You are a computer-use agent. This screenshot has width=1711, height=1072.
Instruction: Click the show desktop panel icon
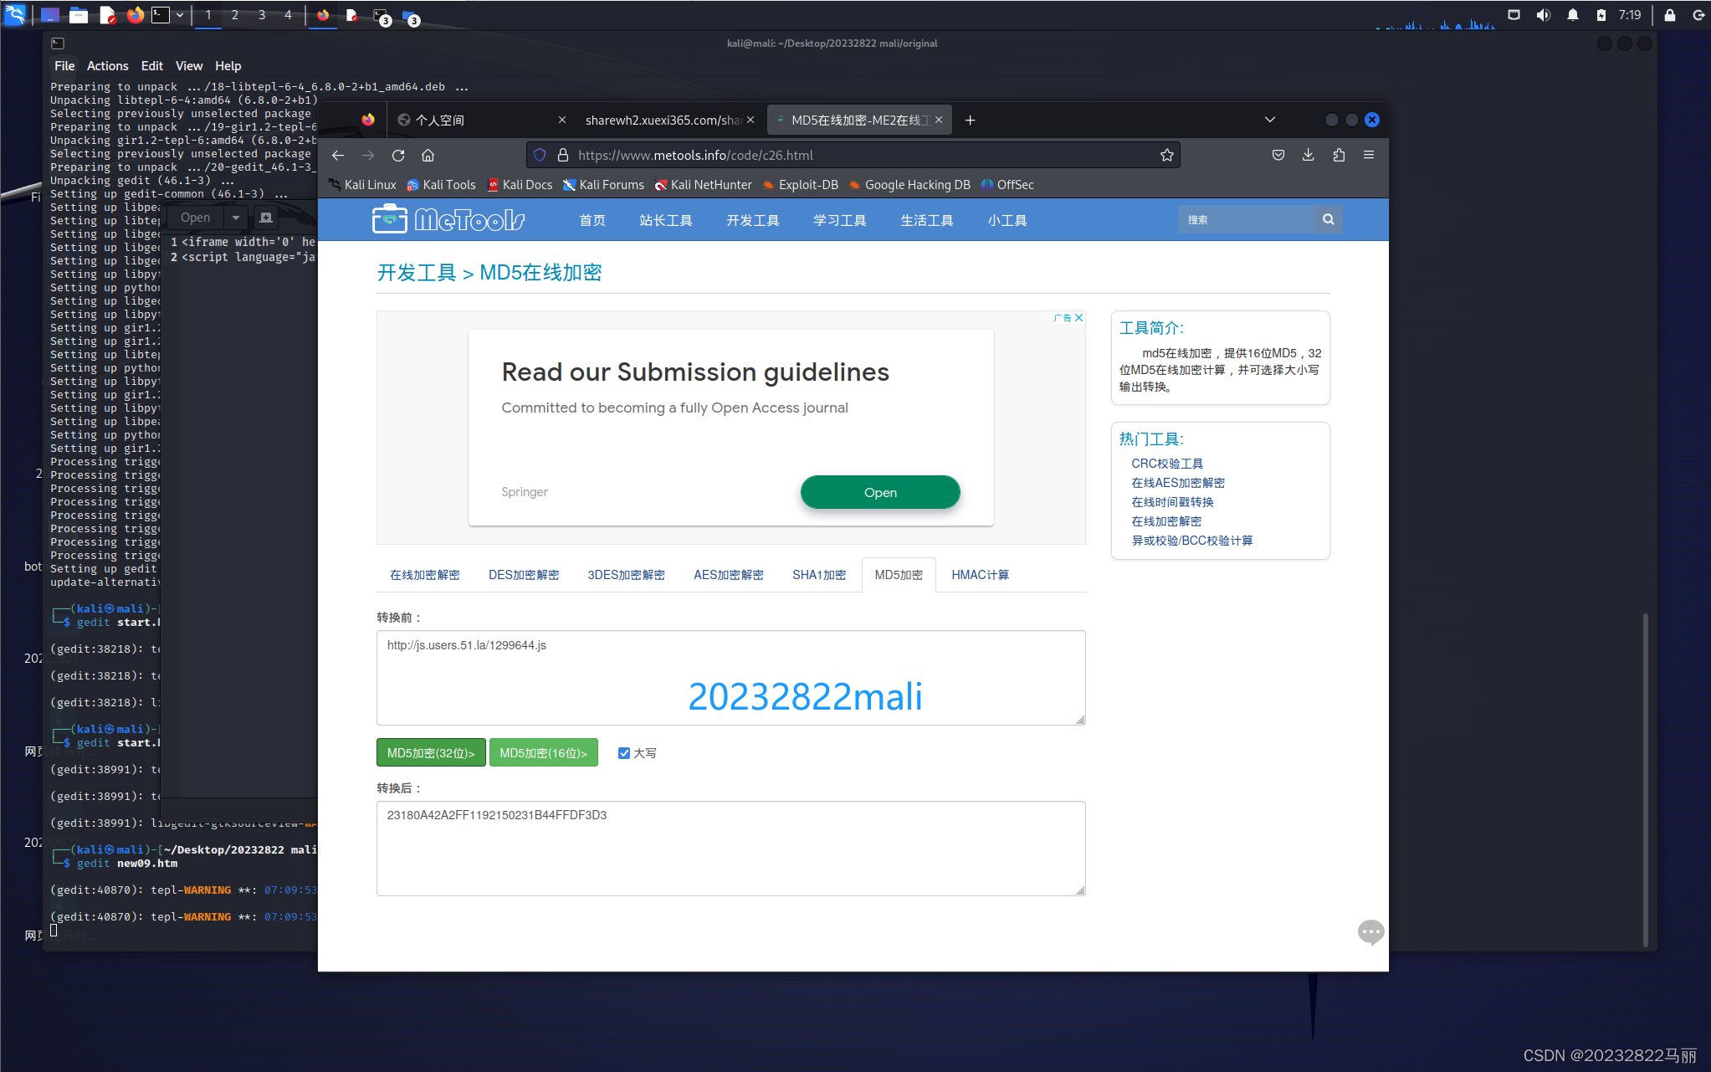(x=50, y=15)
